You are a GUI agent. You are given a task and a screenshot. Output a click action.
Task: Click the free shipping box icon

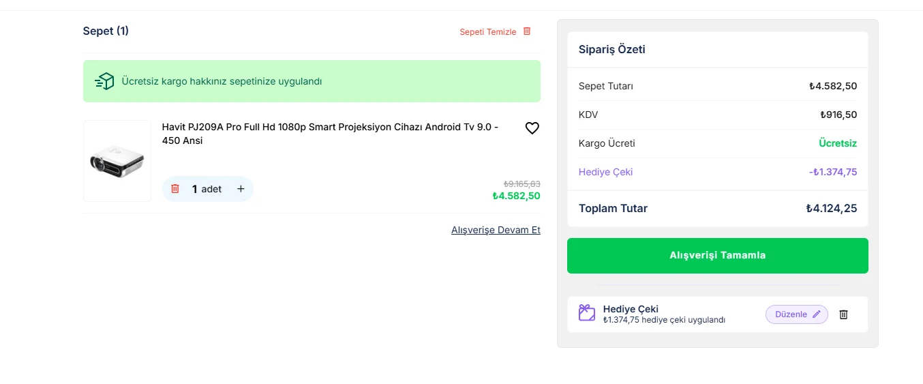pyautogui.click(x=104, y=81)
